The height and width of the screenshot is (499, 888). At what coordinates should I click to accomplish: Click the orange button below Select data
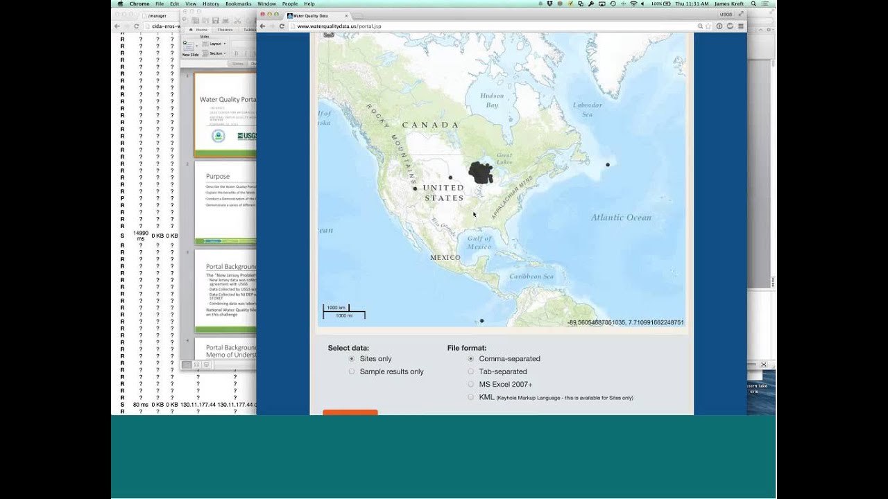tap(350, 412)
